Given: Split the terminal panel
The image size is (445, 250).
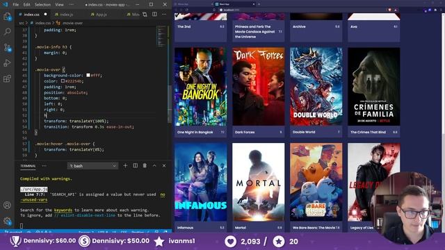Looking at the screenshot, I should point(135,165).
